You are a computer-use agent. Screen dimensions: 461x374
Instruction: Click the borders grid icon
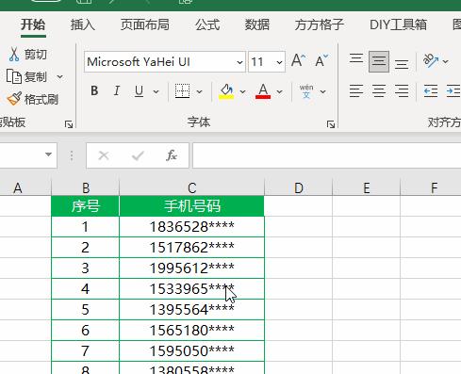click(x=182, y=91)
